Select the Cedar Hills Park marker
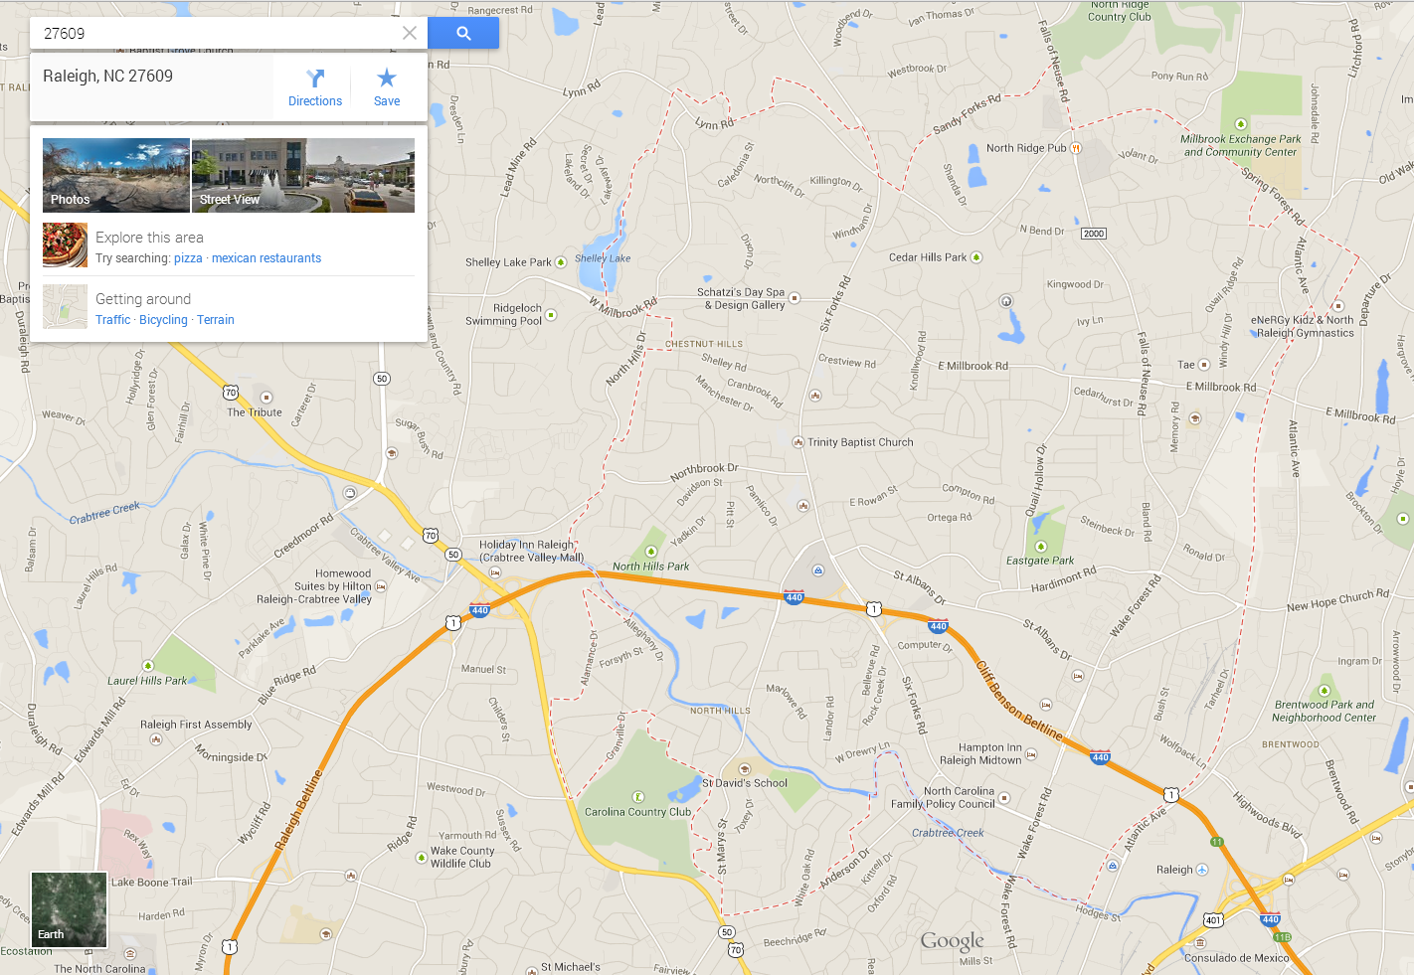 (976, 257)
